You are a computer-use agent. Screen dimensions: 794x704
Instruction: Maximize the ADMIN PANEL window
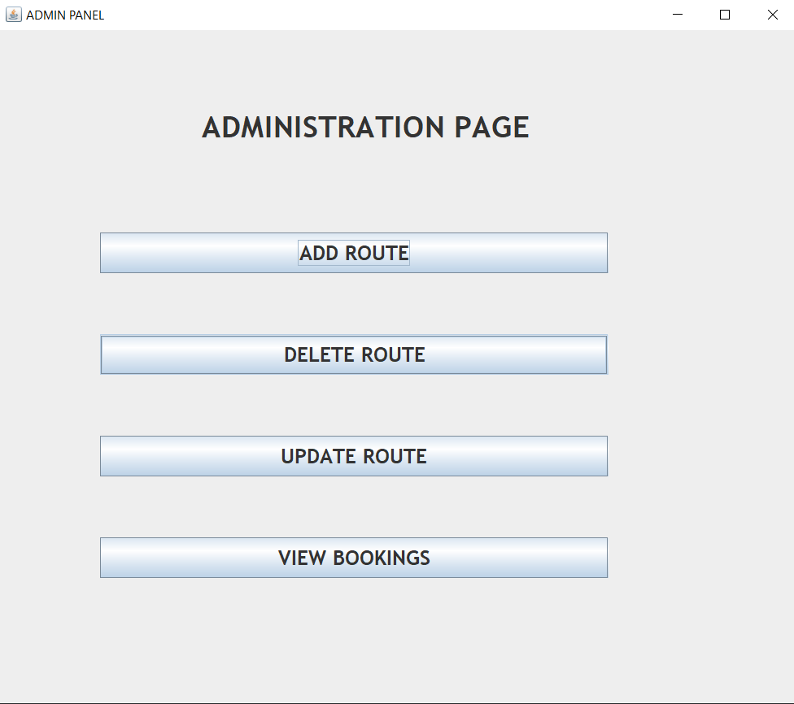725,15
